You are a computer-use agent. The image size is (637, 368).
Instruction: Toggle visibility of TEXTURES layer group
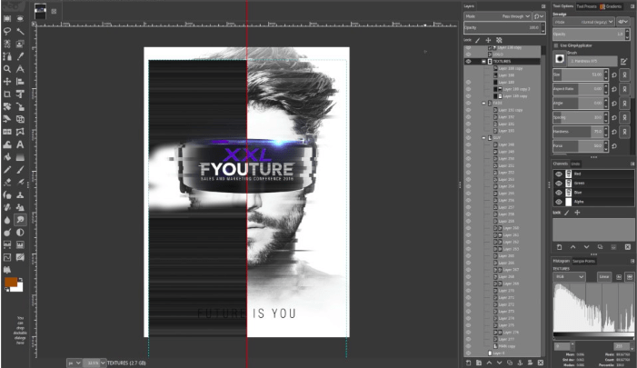point(468,62)
